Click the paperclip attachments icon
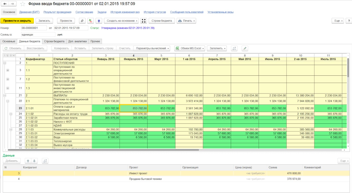This screenshot has width=352, height=193. 82,21
